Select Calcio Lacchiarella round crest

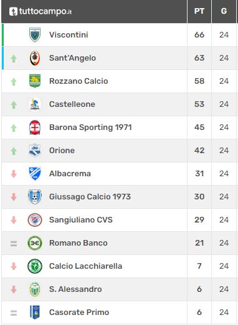click(x=35, y=266)
